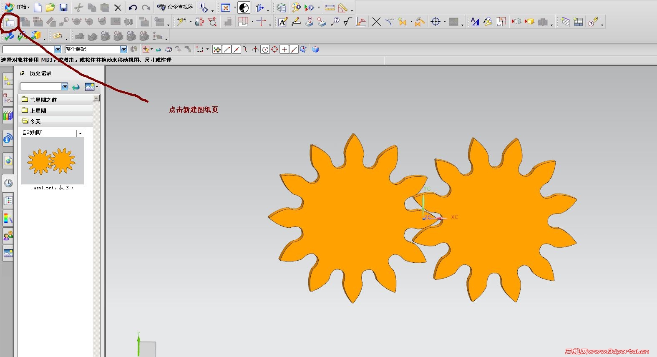Open the 开始 (Start) menu
657x357 pixels.
coord(17,7)
